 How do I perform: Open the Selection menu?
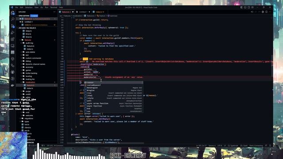point(29,8)
